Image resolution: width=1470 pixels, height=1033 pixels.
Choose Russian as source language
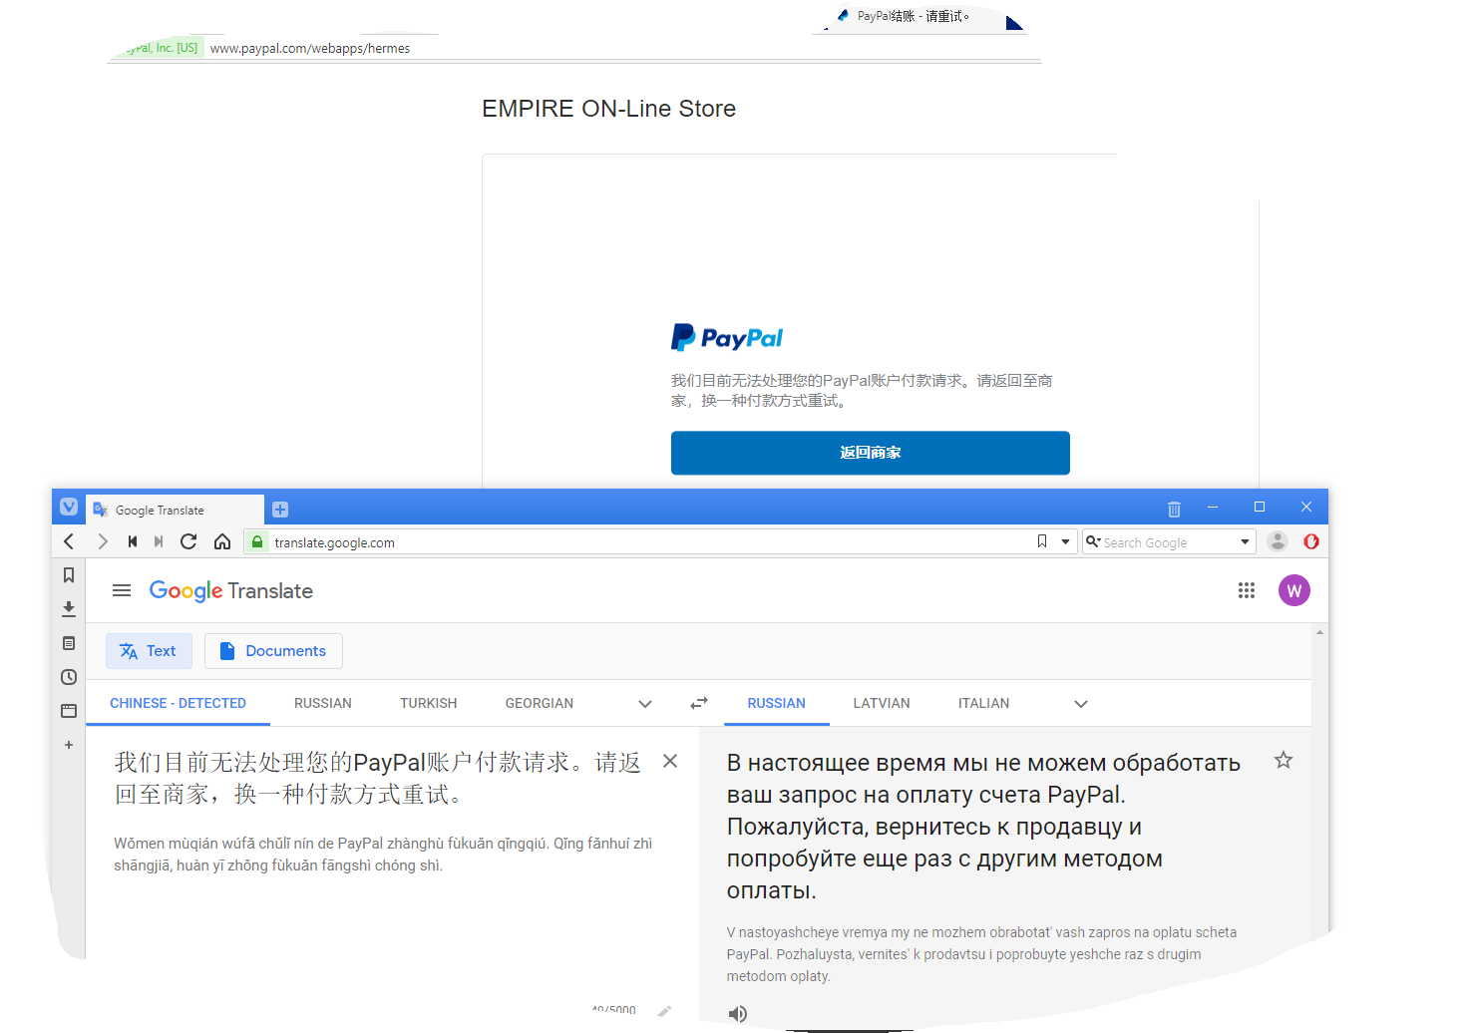(323, 703)
